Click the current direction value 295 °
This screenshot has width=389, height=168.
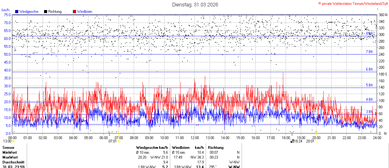[x=213, y=167]
